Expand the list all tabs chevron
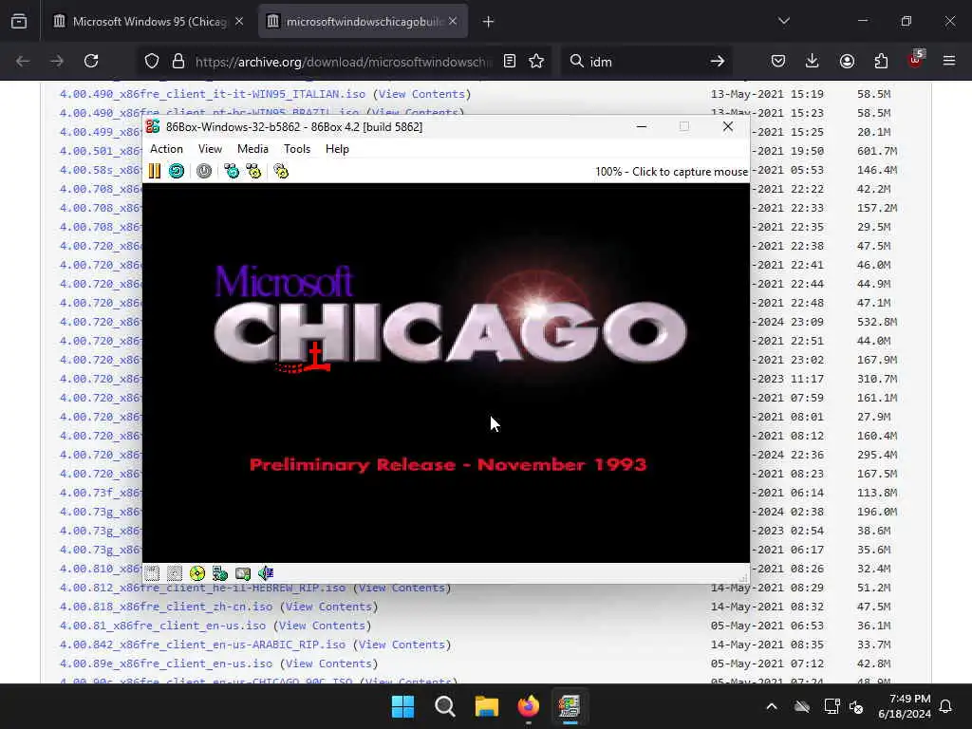Screen dimensions: 972x729 (784, 21)
